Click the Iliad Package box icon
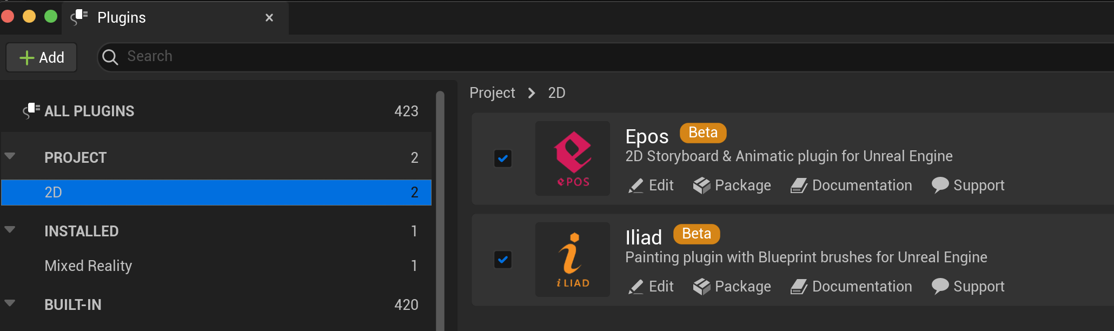Image resolution: width=1114 pixels, height=331 pixels. tap(701, 287)
